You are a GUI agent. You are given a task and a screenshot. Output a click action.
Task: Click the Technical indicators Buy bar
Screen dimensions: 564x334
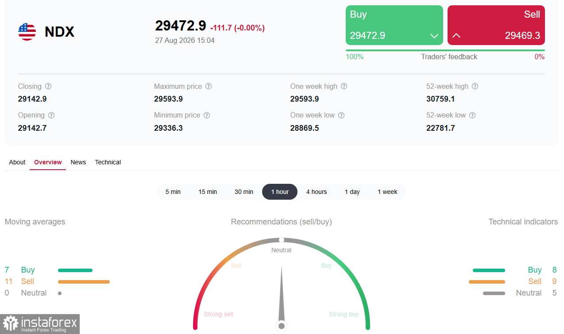(x=489, y=270)
